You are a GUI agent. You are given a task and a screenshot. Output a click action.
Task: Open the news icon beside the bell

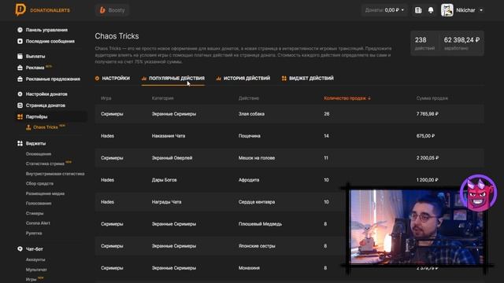pos(418,10)
